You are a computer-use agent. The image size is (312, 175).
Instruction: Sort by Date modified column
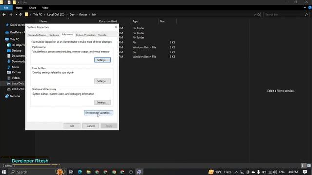108,21
